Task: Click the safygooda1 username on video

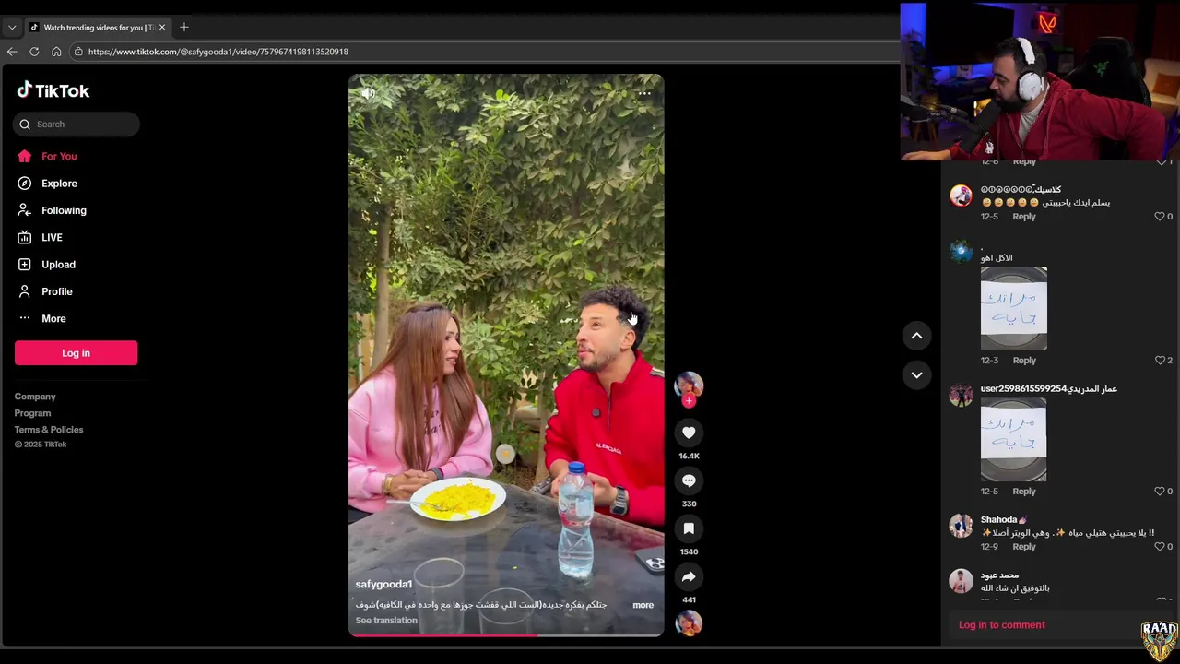Action: pyautogui.click(x=383, y=585)
